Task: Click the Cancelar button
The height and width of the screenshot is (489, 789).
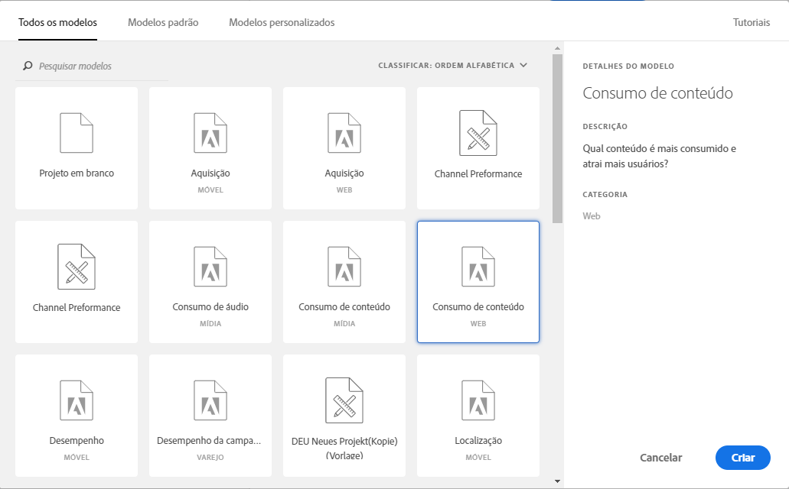Action: click(x=660, y=458)
